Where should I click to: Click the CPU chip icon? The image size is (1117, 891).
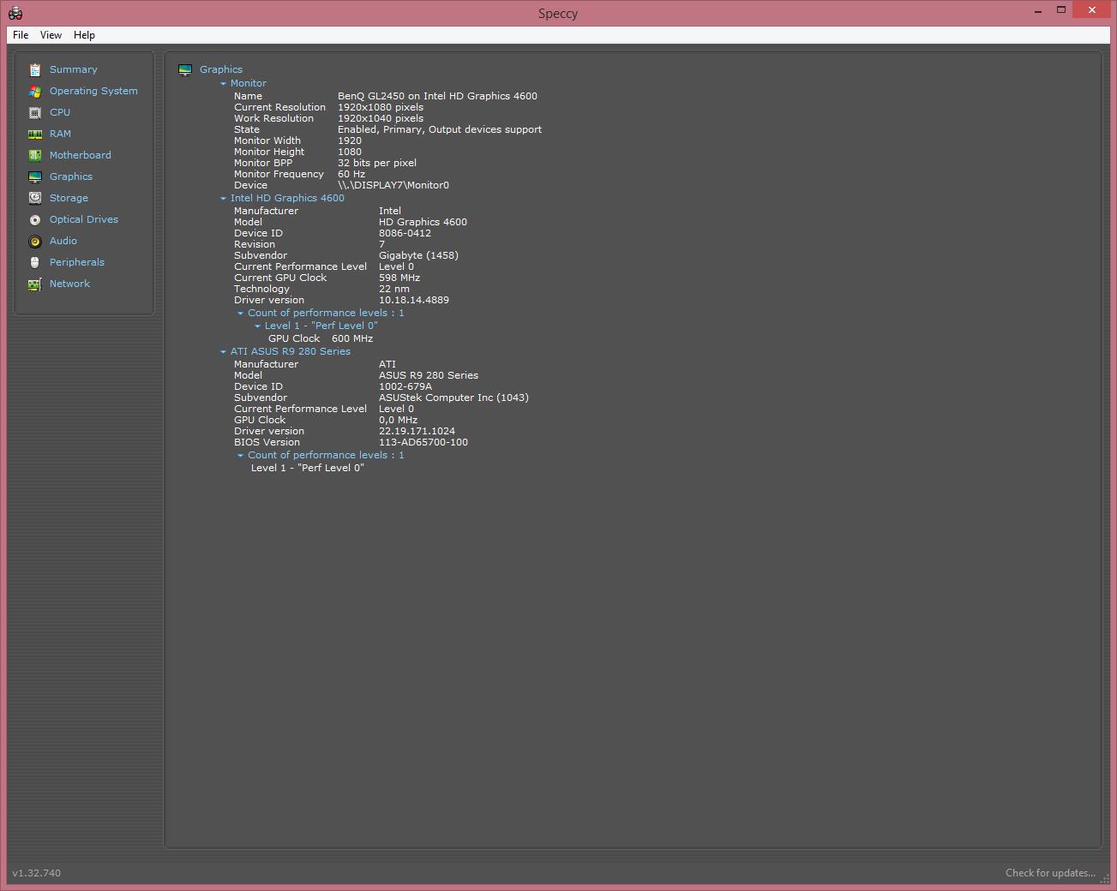(x=34, y=112)
